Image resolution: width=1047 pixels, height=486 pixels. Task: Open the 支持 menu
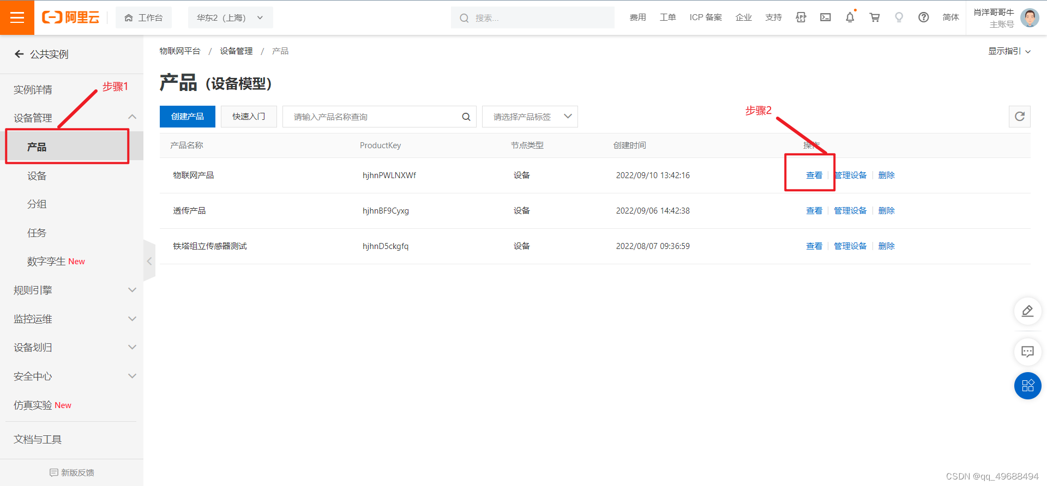[x=773, y=17]
